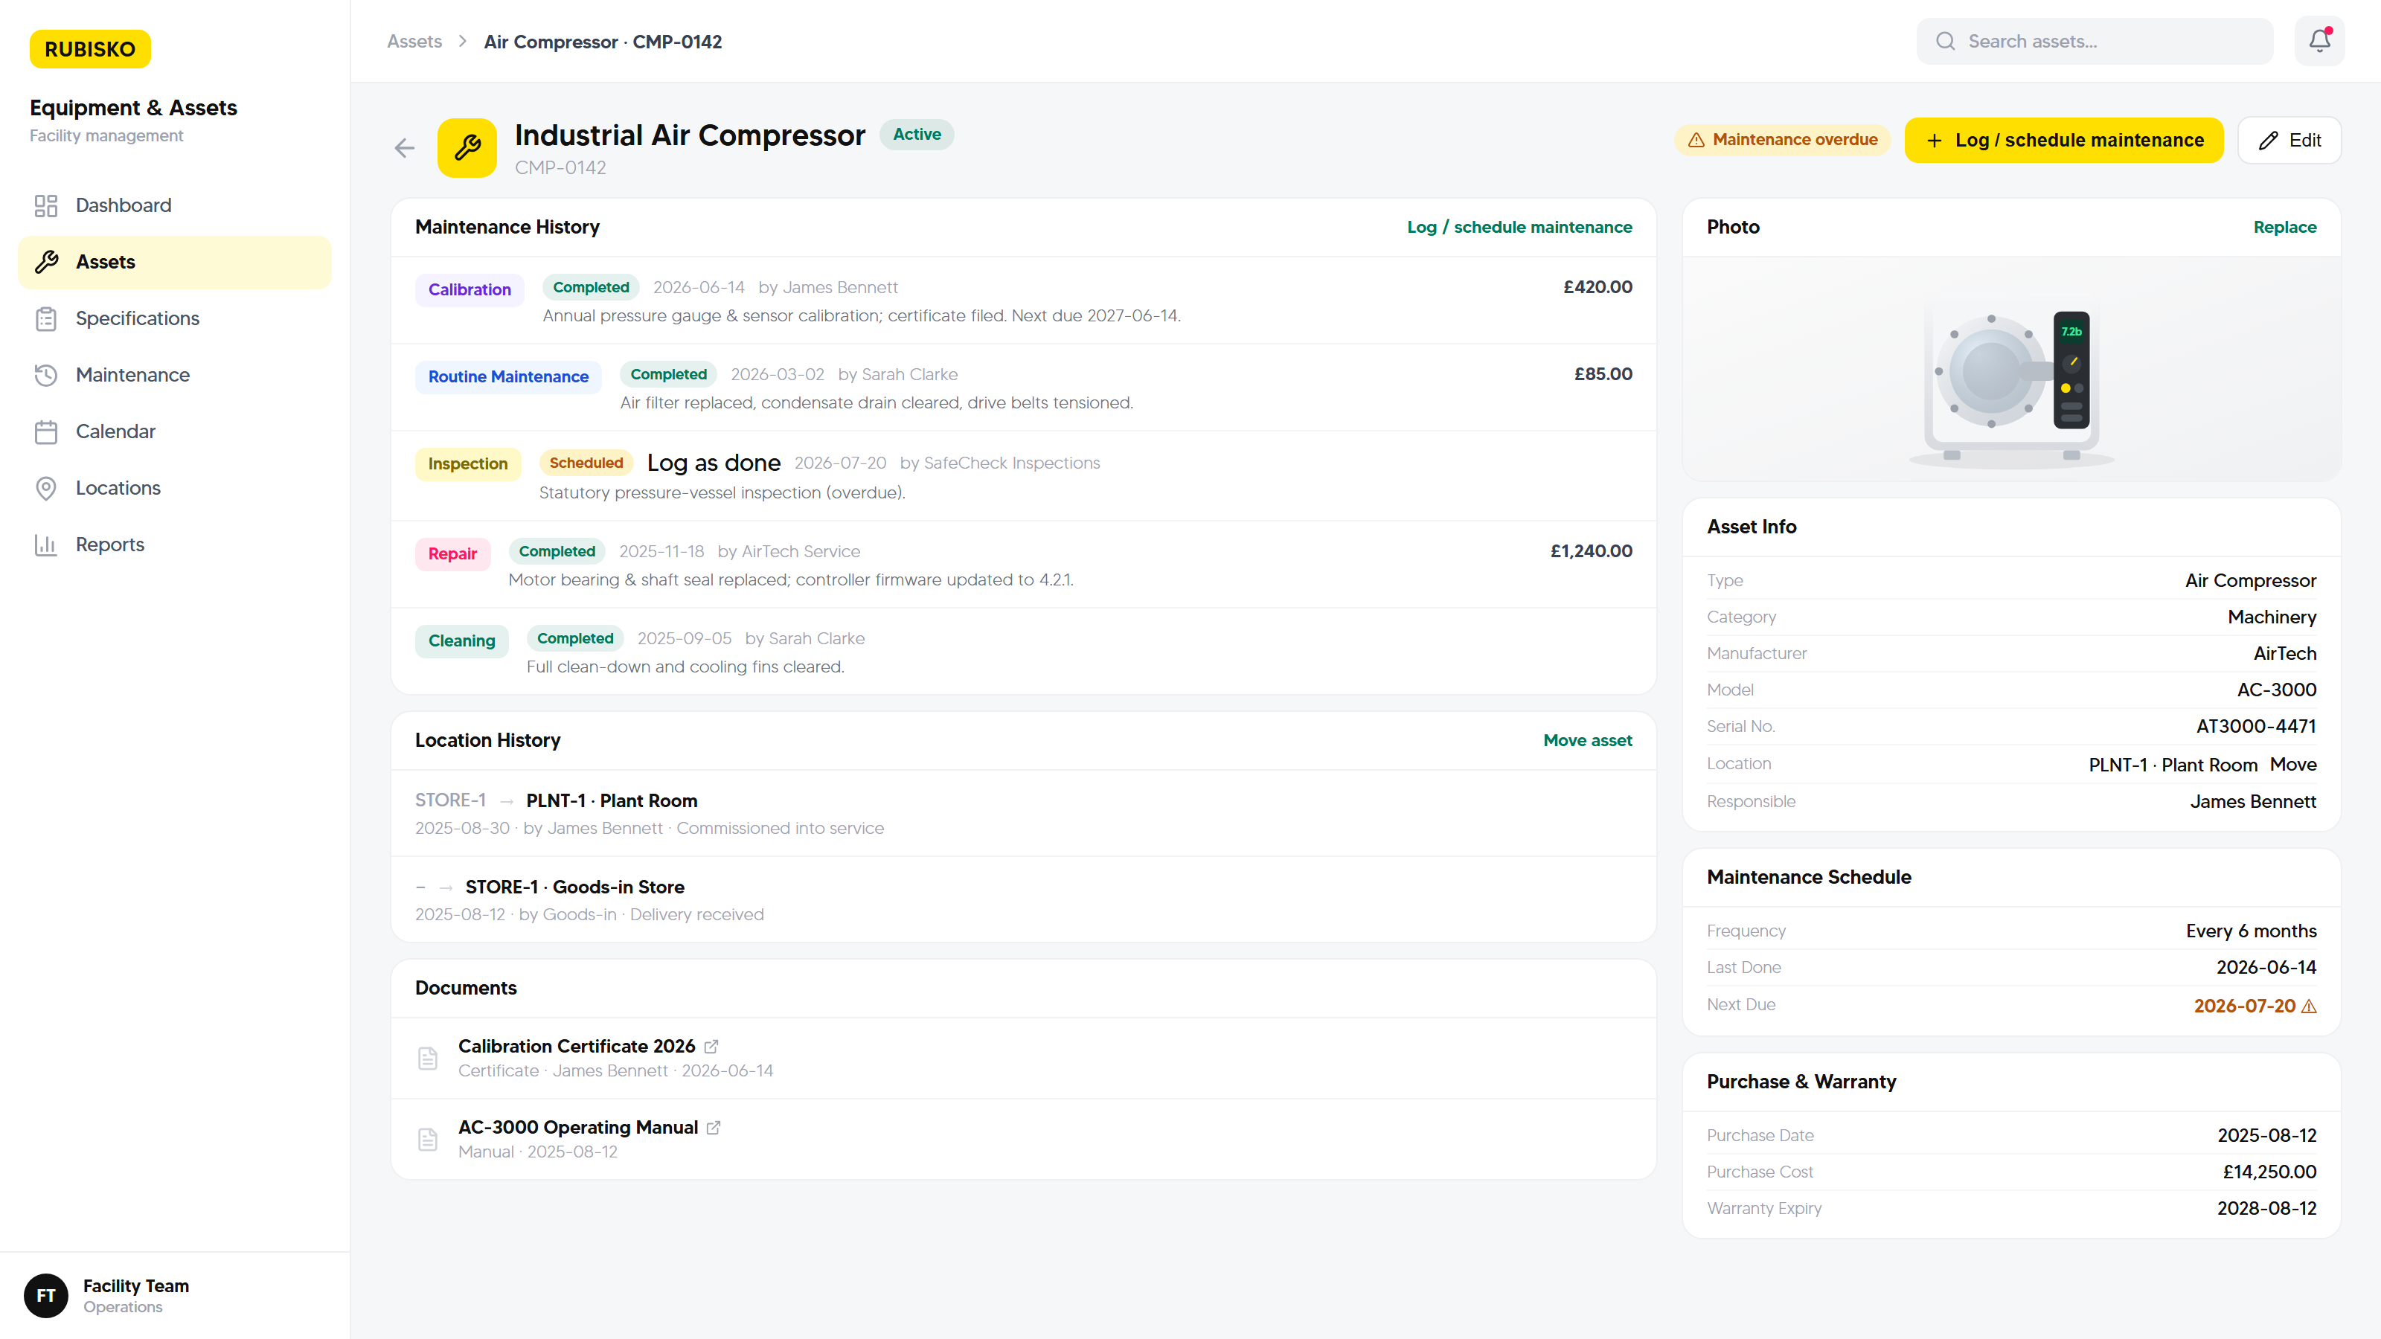Click the yellow Log / schedule maintenance button
This screenshot has height=1339, width=2381.
pyautogui.click(x=2064, y=141)
